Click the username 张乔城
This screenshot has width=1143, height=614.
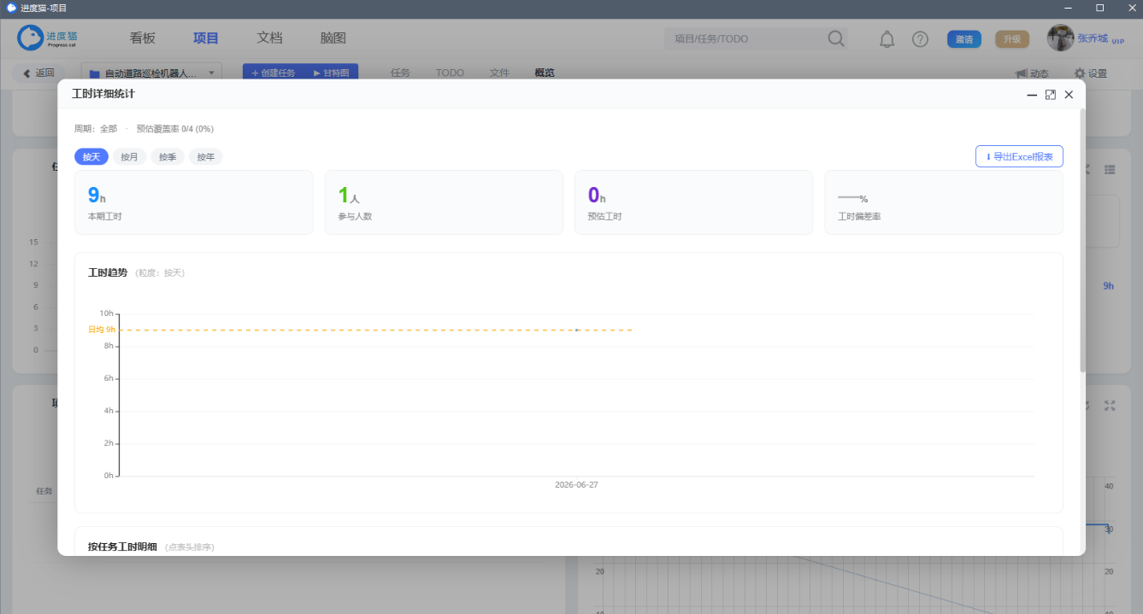(1093, 38)
